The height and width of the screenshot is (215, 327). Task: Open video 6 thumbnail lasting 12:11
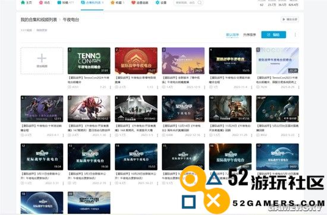[42, 109]
